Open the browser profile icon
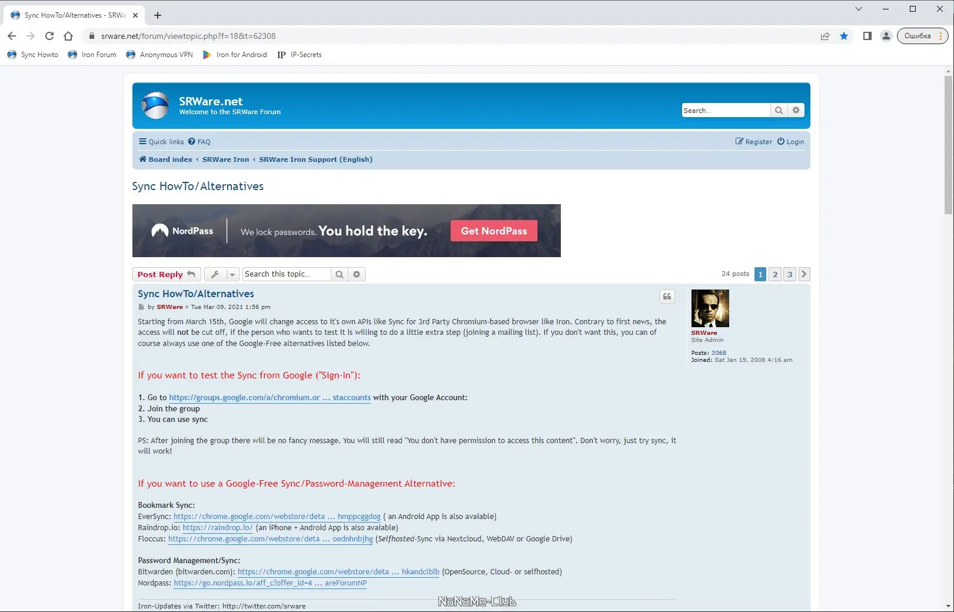954x612 pixels. click(886, 36)
